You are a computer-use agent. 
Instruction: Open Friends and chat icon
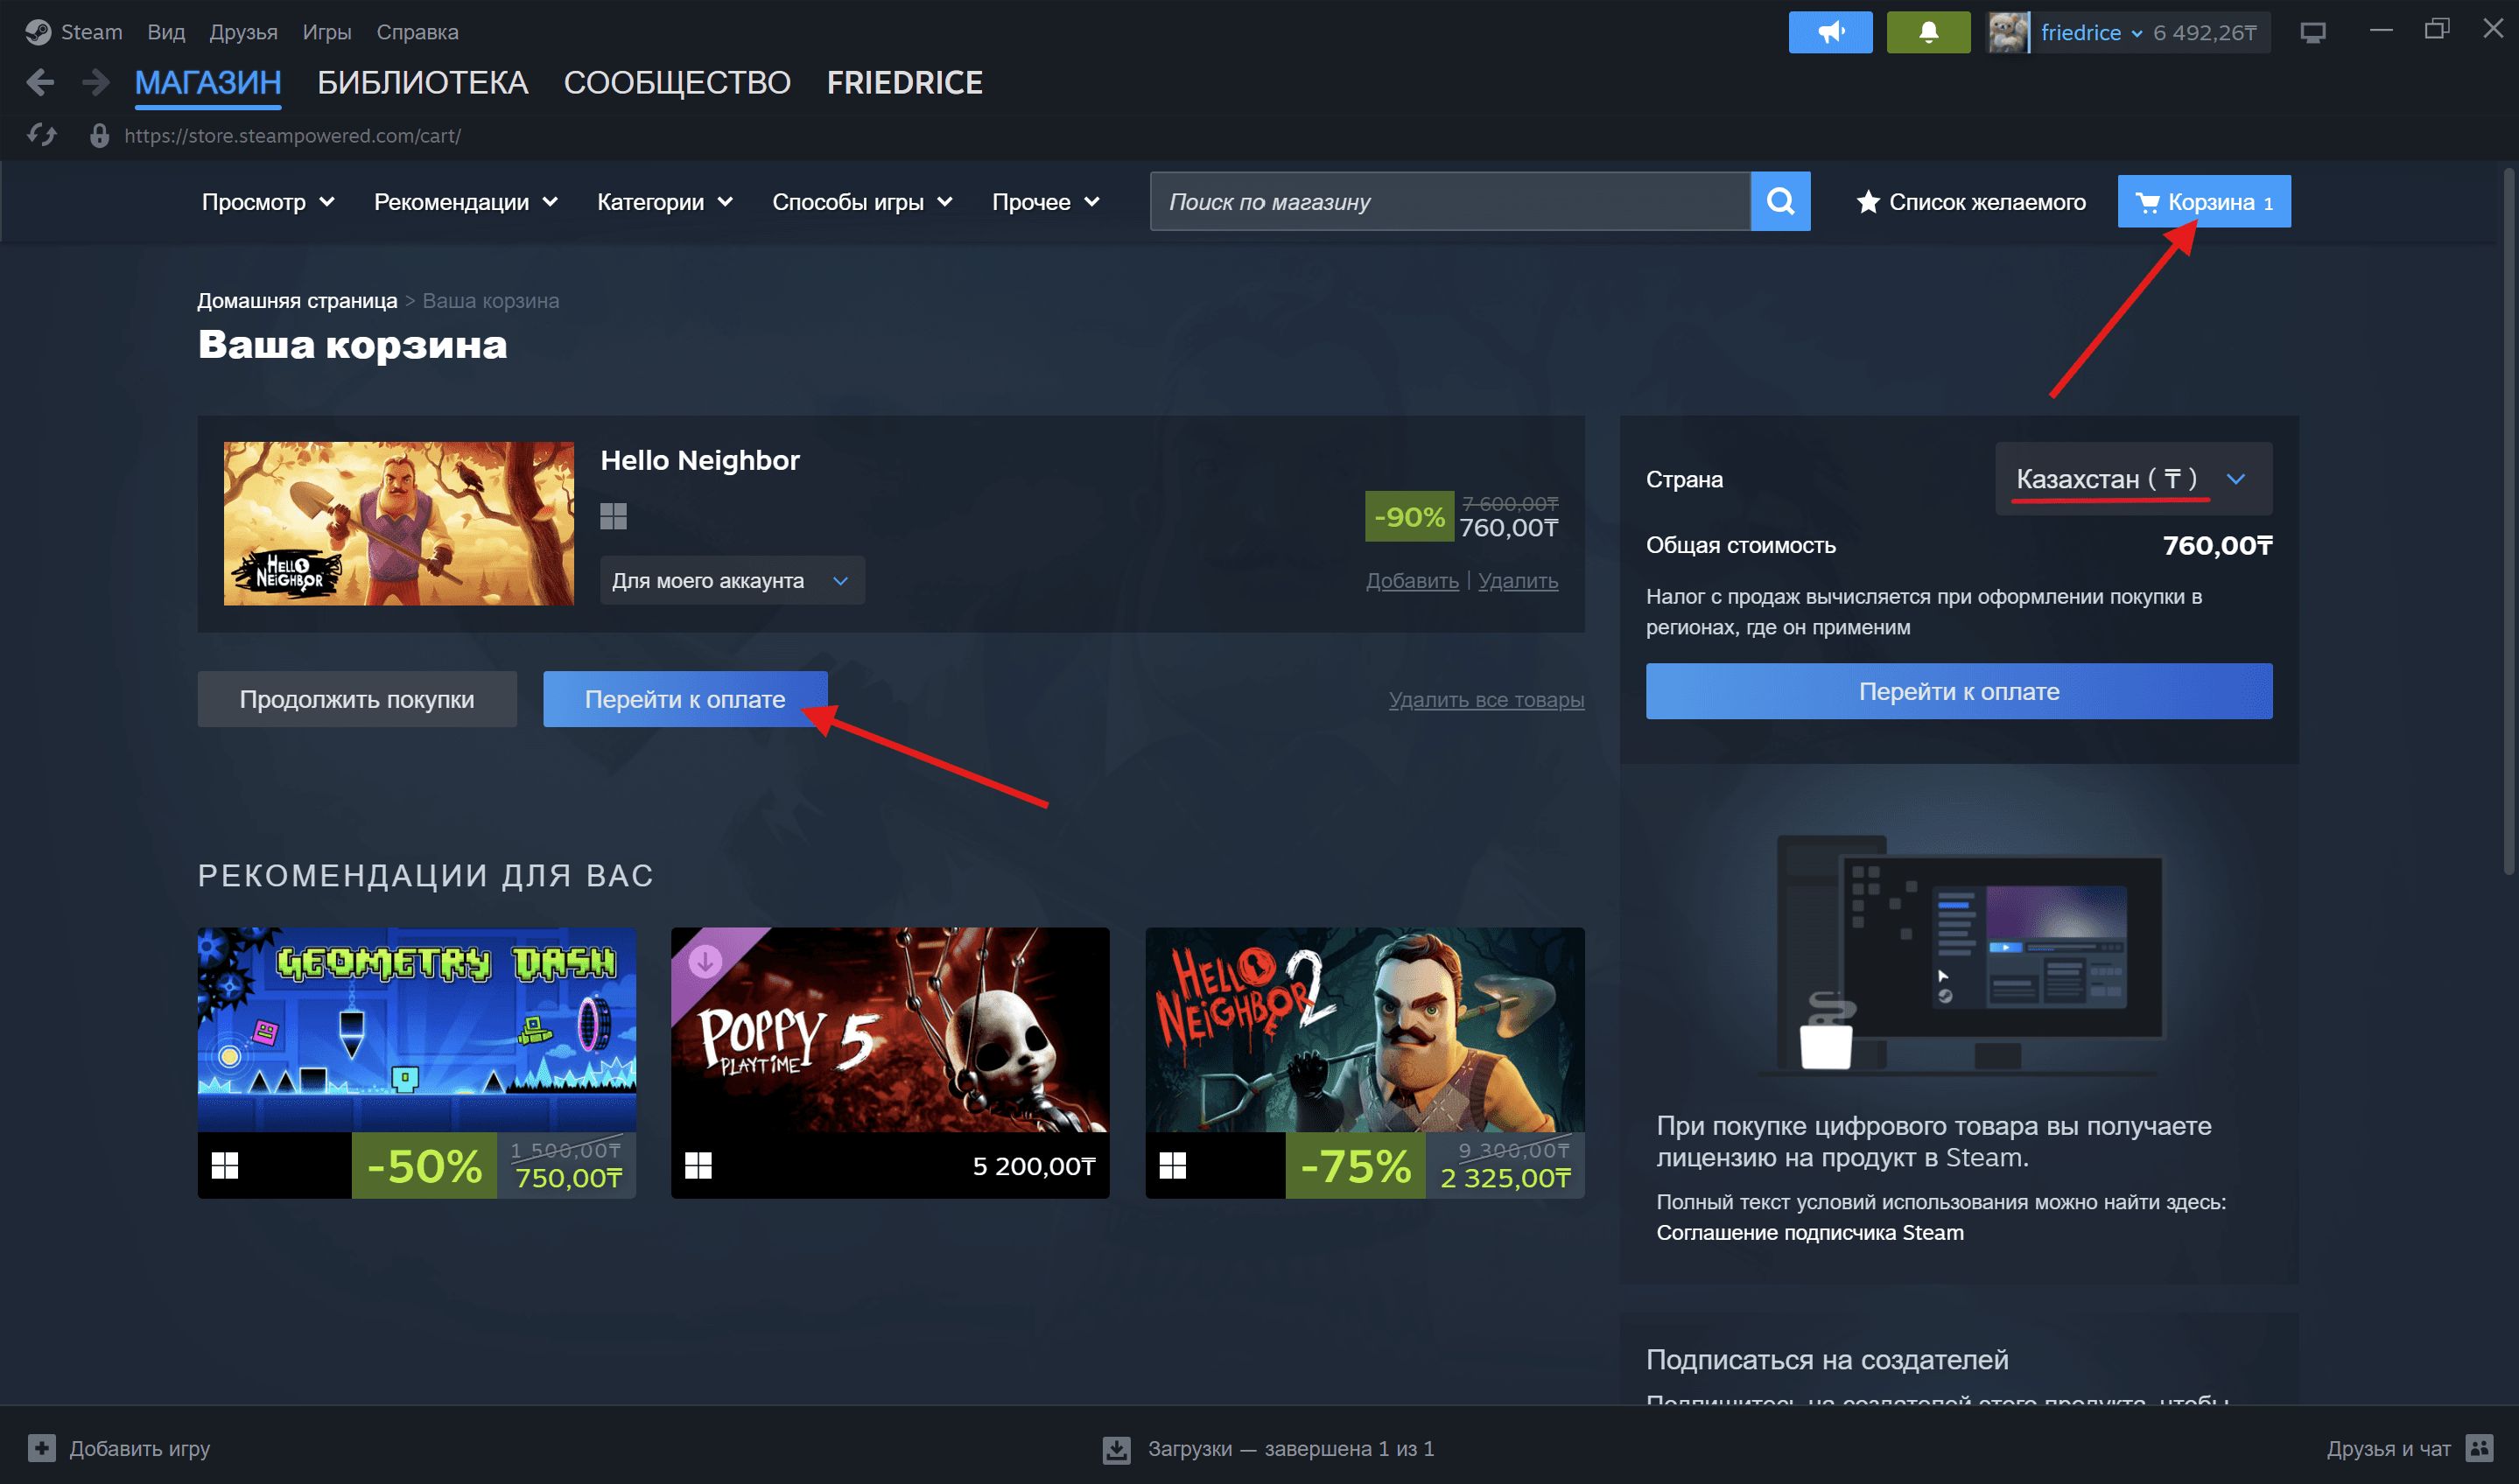pyautogui.click(x=2479, y=1447)
